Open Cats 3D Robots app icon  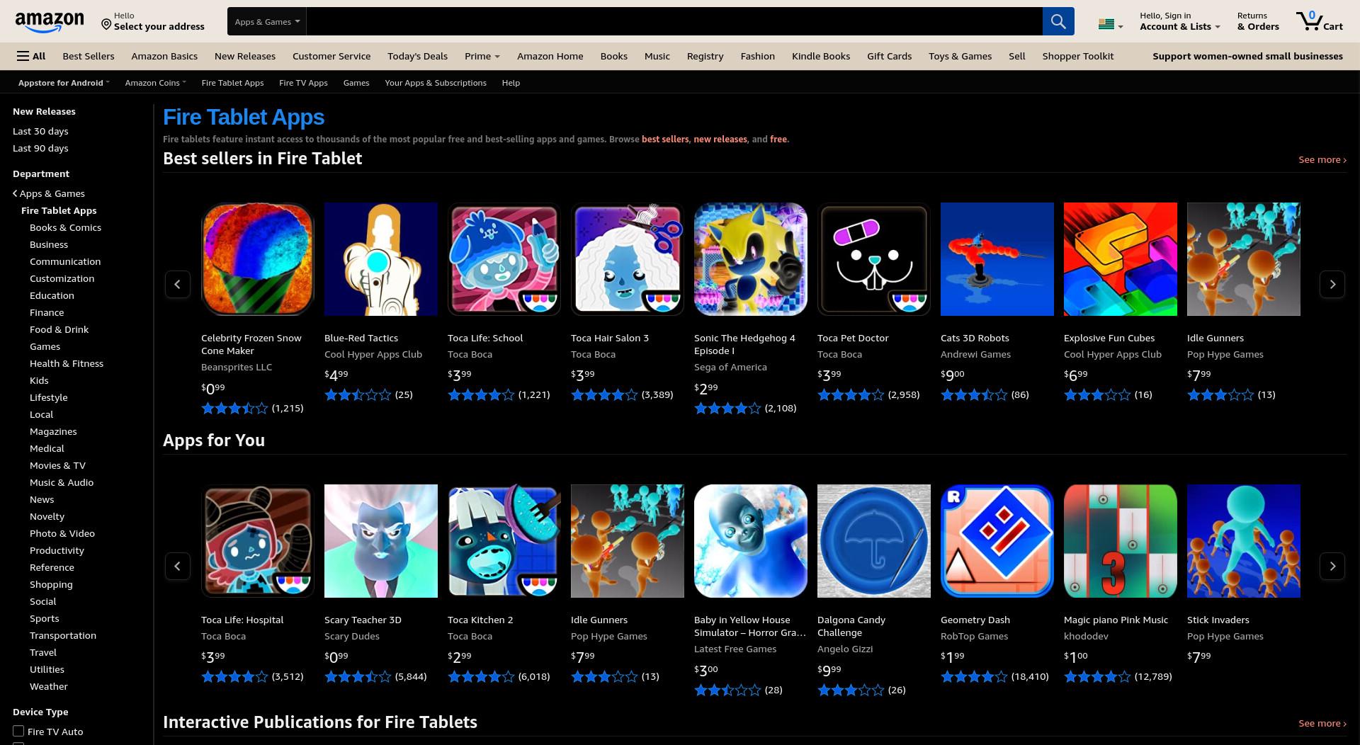[x=997, y=259]
